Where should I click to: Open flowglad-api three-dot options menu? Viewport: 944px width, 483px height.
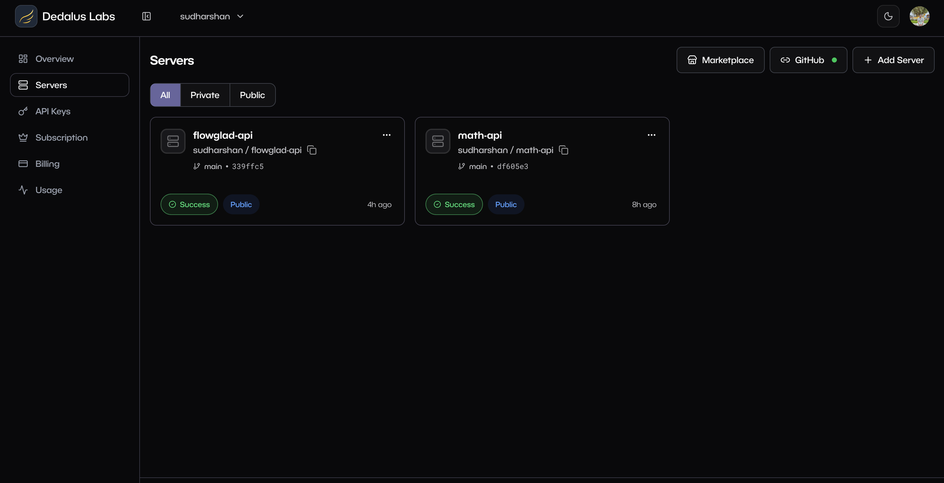pyautogui.click(x=387, y=135)
